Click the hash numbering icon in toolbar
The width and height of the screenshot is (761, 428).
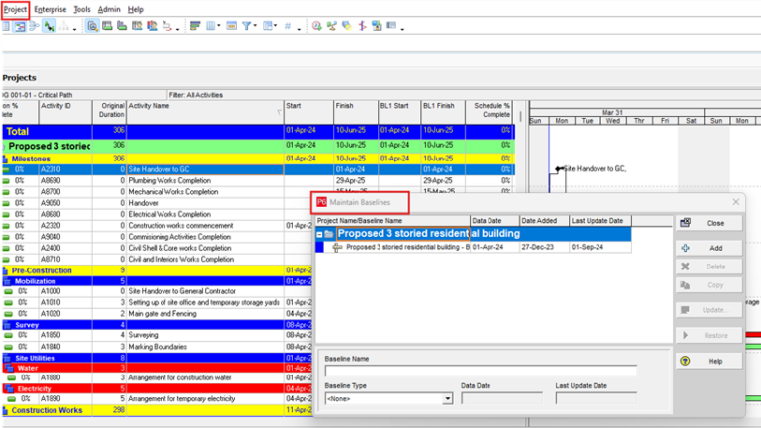point(287,26)
